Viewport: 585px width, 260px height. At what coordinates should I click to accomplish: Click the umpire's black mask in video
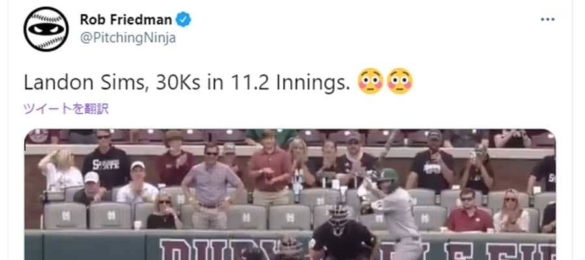(x=339, y=220)
